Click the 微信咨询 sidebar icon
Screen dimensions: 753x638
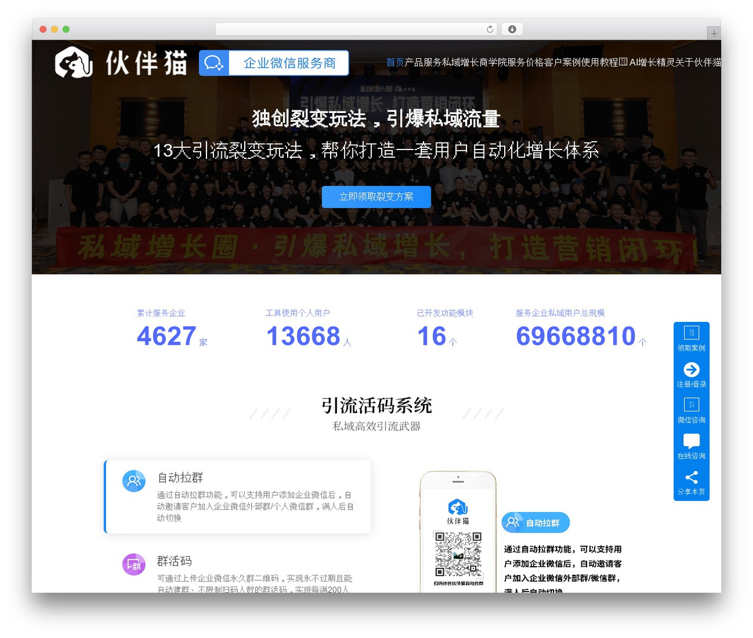pyautogui.click(x=691, y=405)
